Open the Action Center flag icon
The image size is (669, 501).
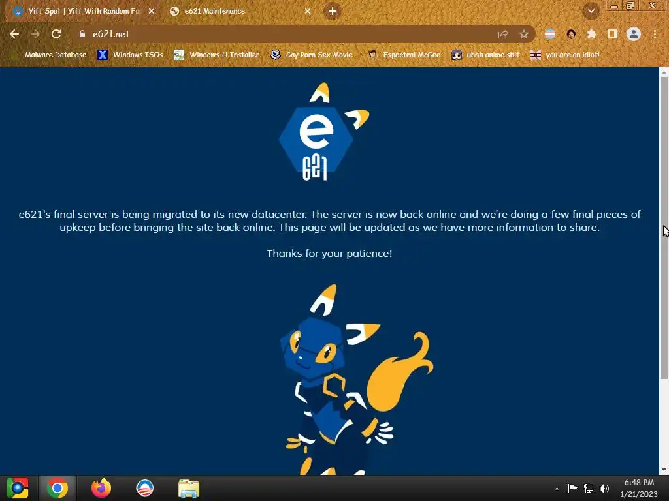[x=572, y=488]
